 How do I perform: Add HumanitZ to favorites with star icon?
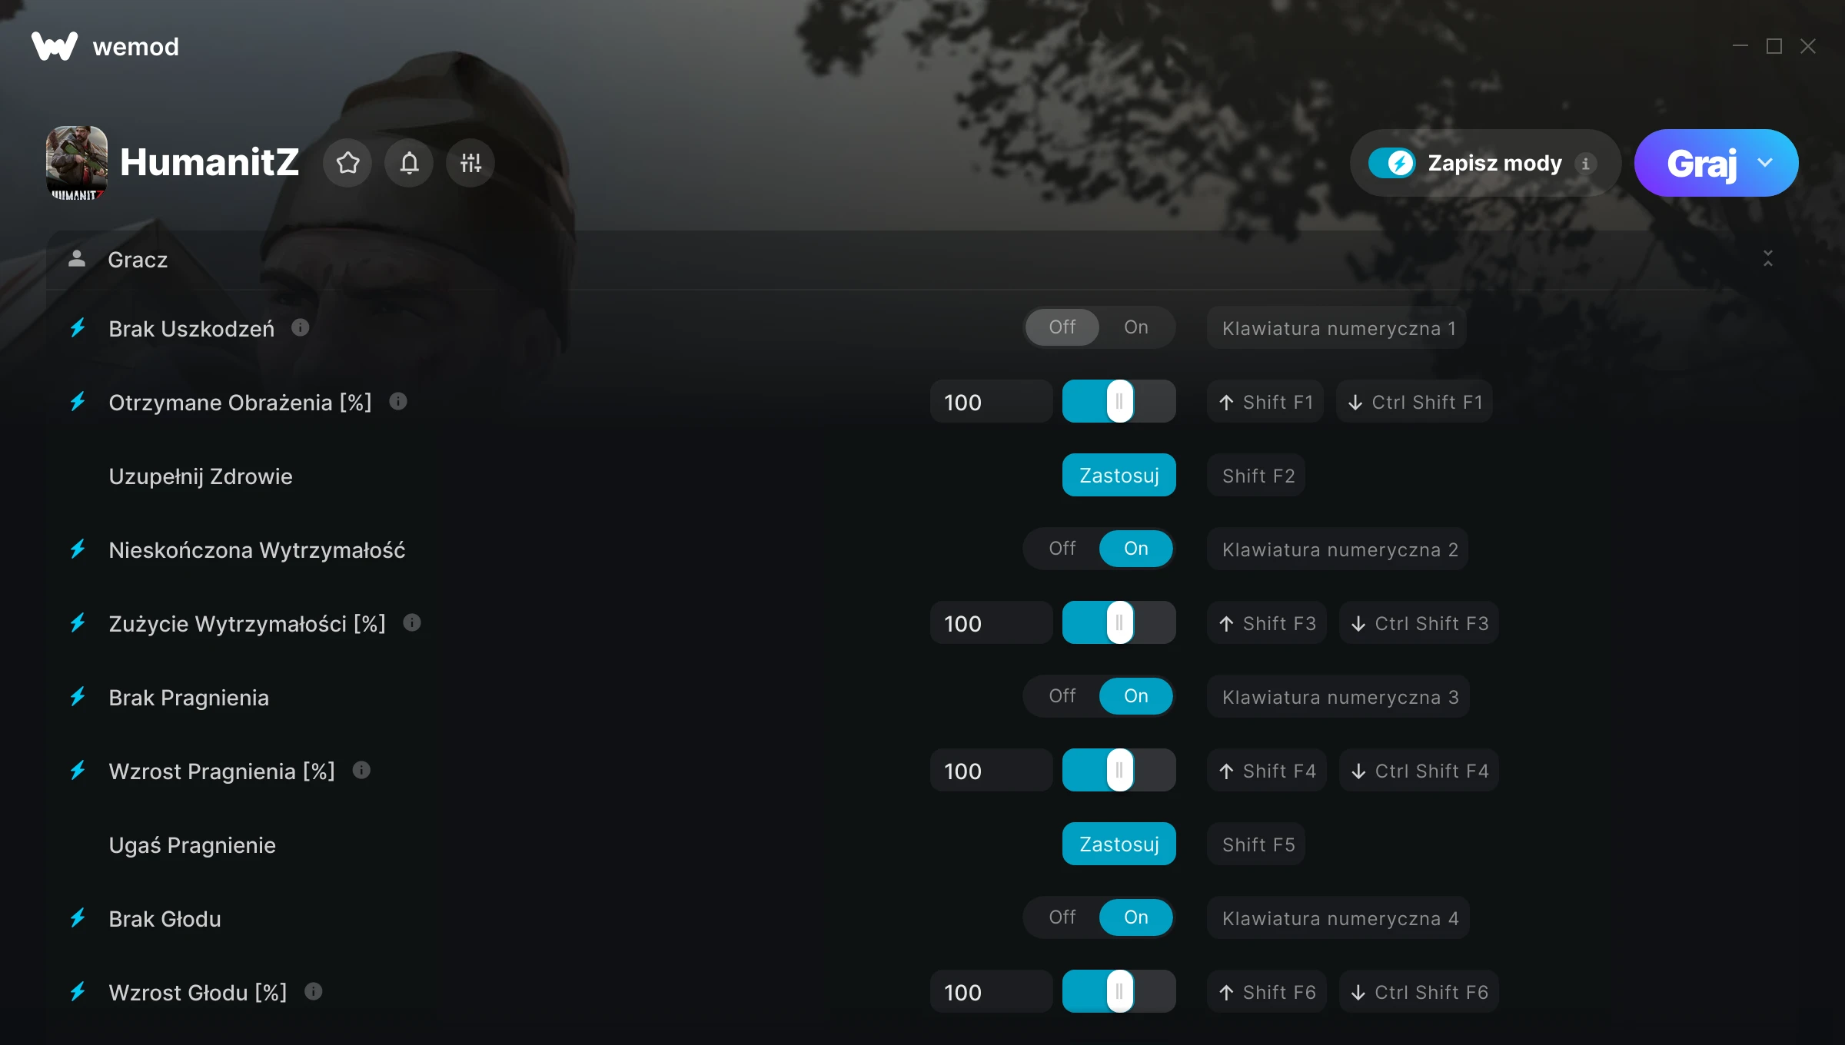[347, 163]
